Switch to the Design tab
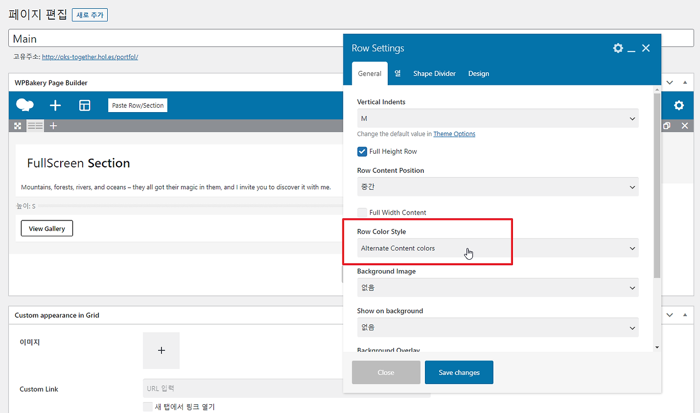 click(x=479, y=74)
